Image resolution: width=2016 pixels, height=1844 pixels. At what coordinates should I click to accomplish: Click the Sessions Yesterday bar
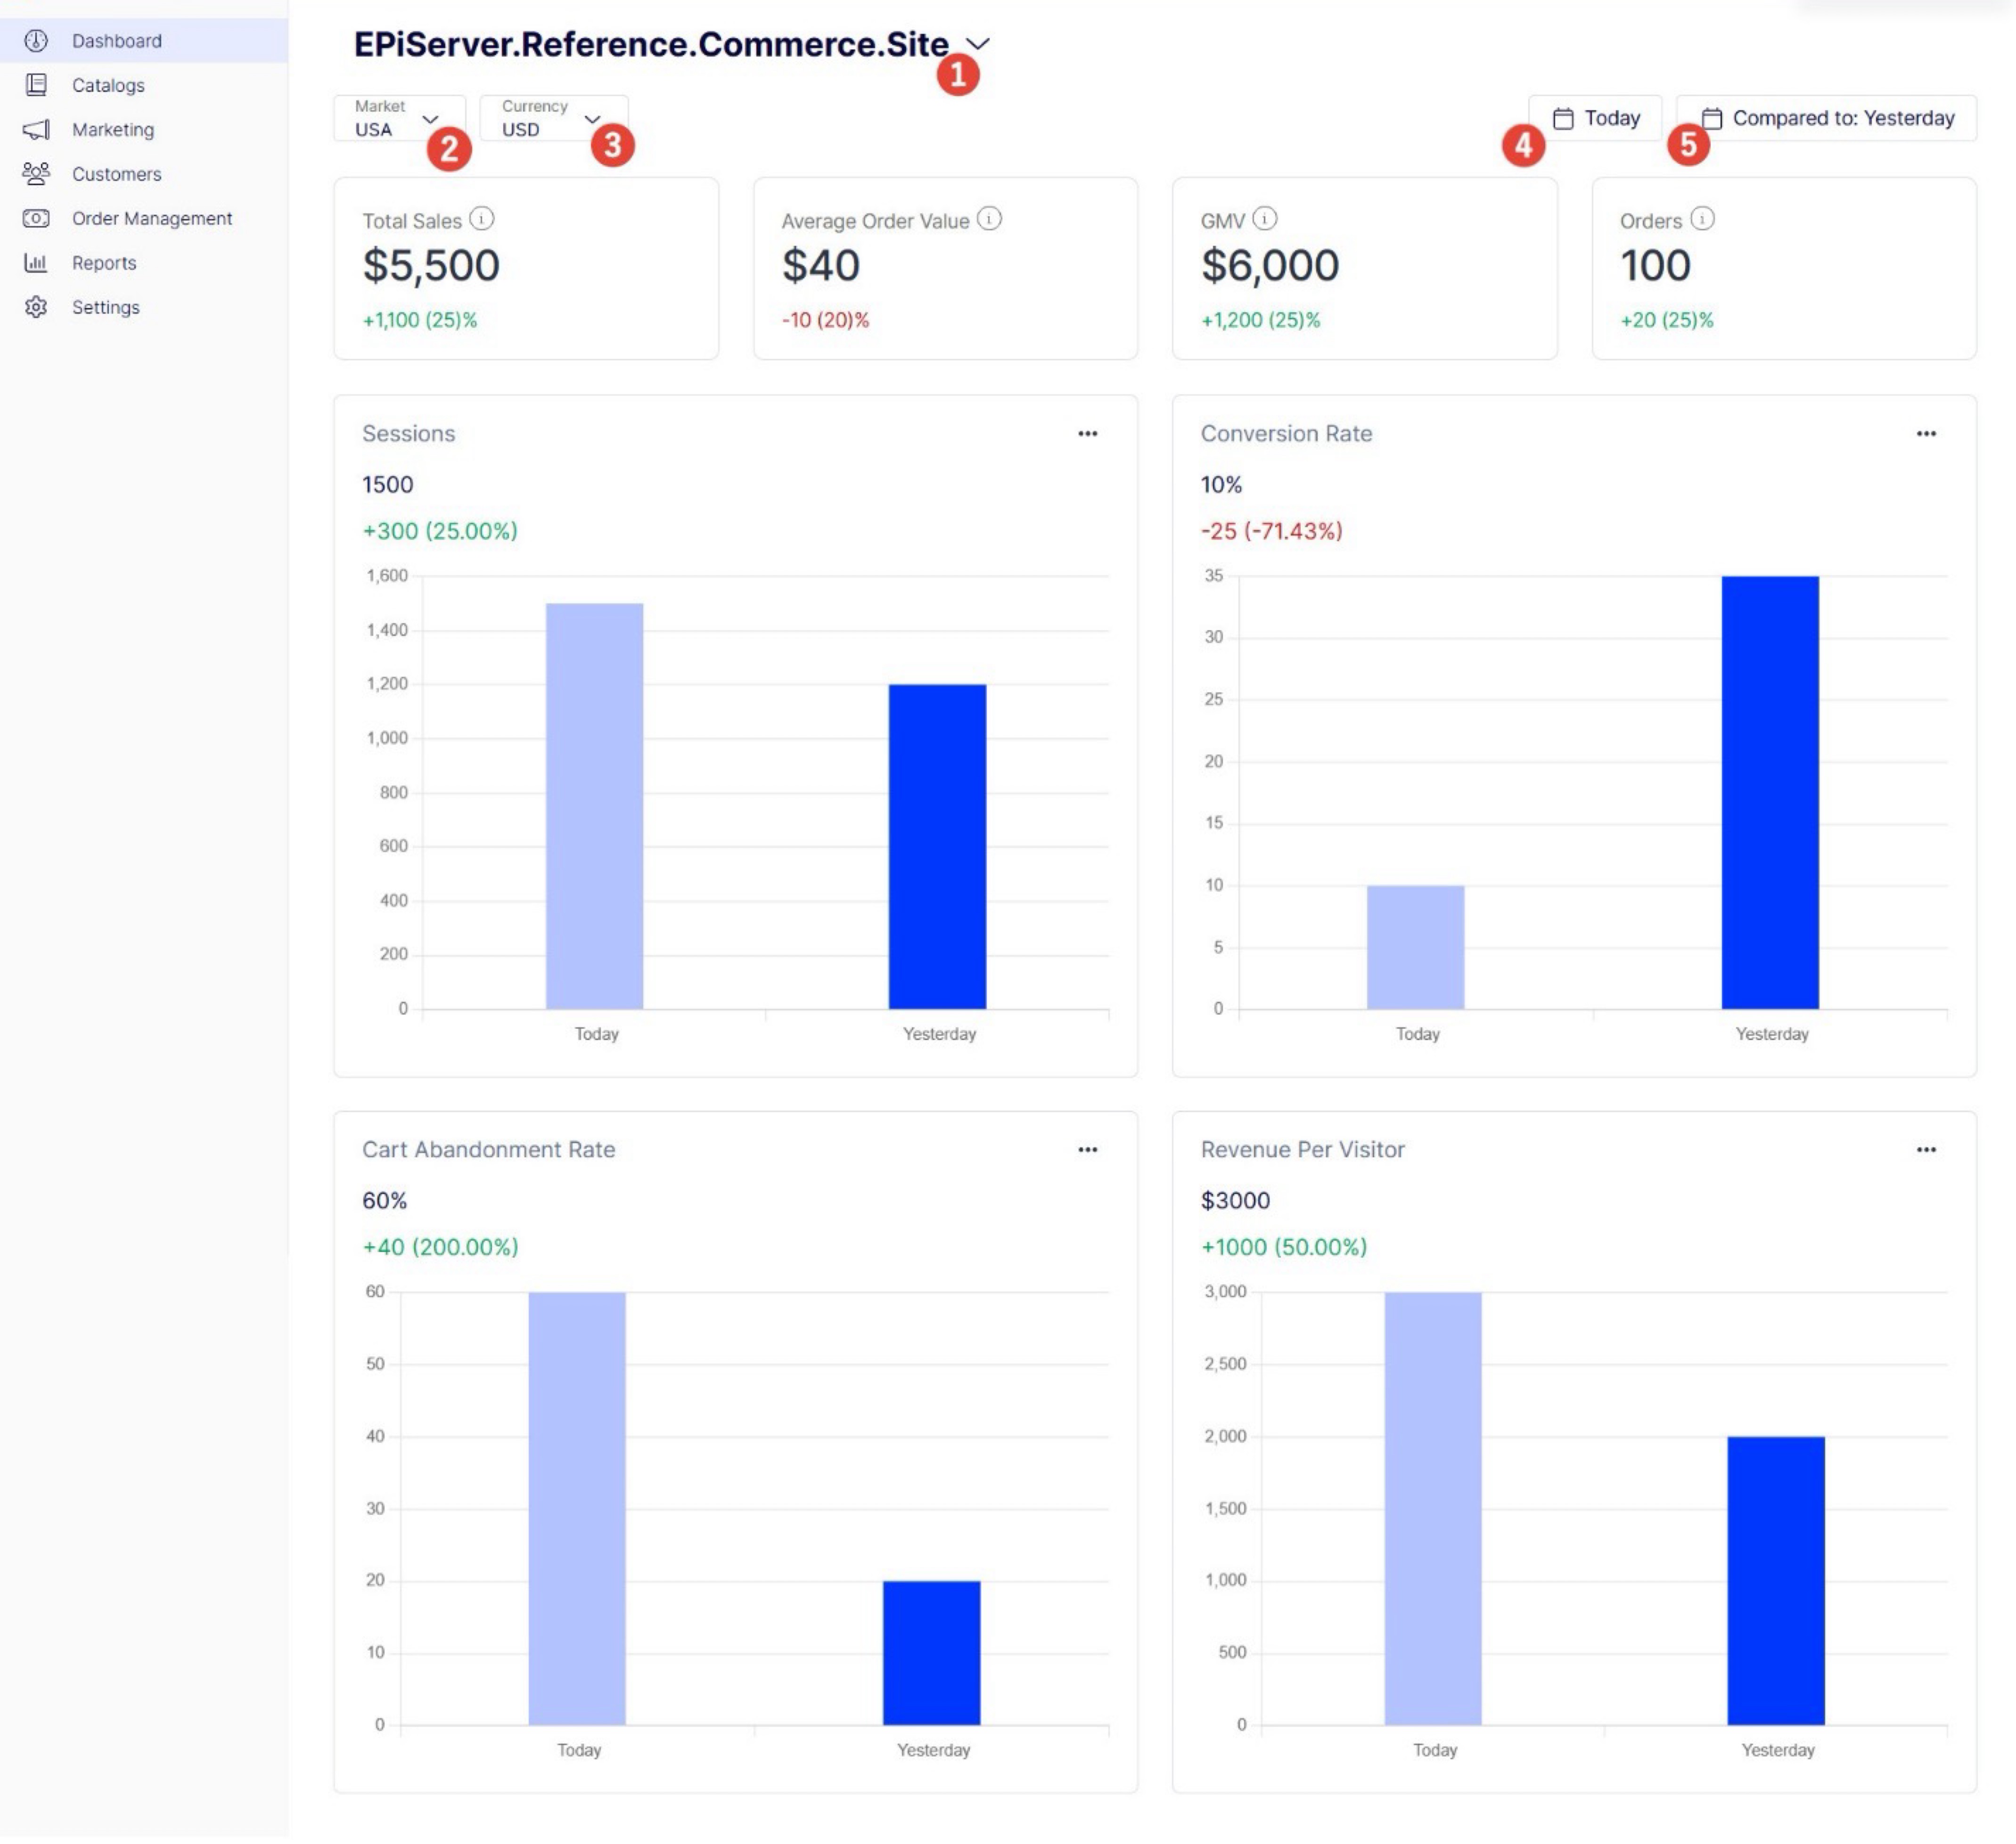tap(938, 847)
